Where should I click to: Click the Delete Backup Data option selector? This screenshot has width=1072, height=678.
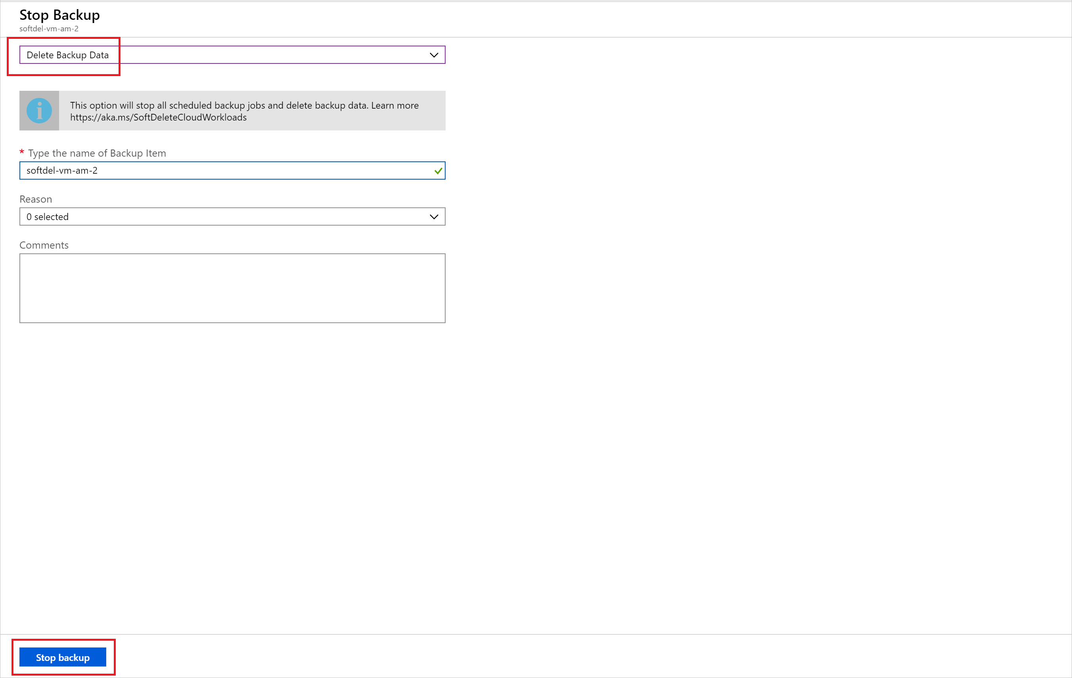[232, 55]
